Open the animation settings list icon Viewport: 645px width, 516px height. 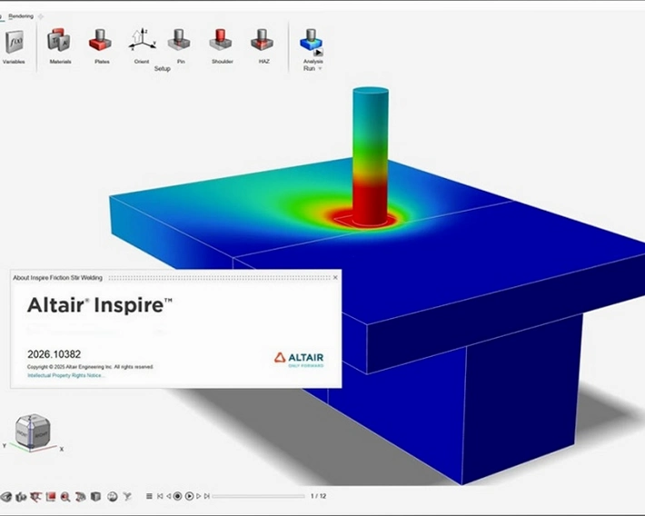click(149, 496)
